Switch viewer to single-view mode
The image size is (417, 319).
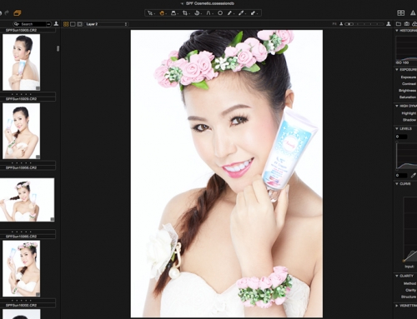(x=73, y=24)
